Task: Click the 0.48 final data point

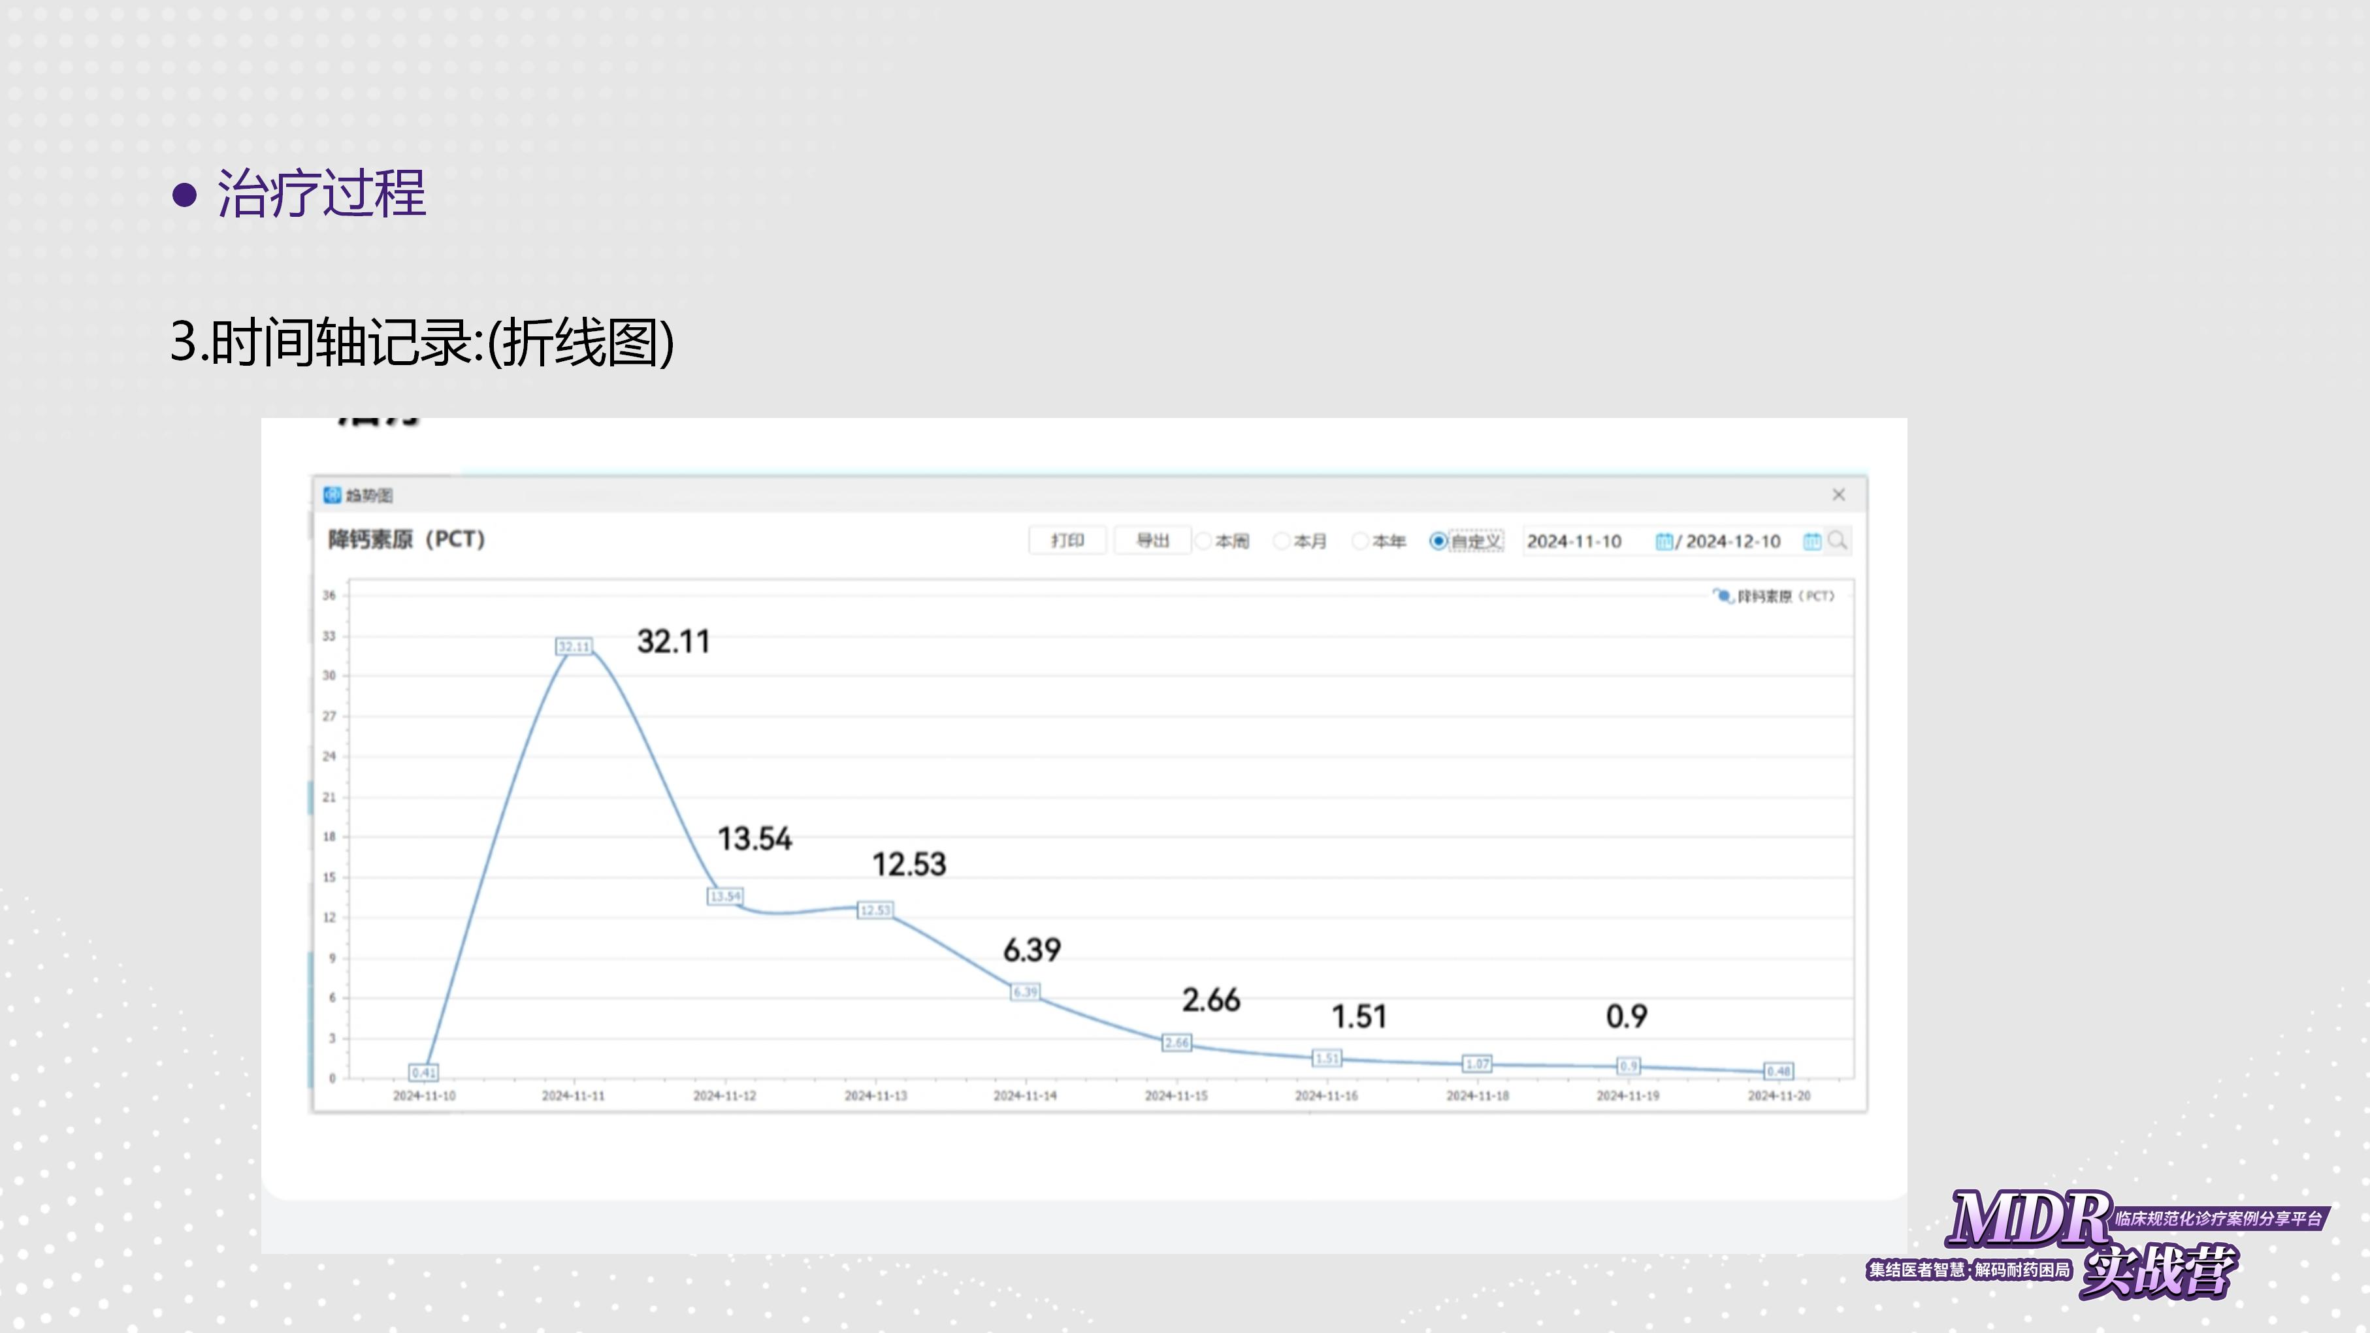Action: [x=1778, y=1071]
